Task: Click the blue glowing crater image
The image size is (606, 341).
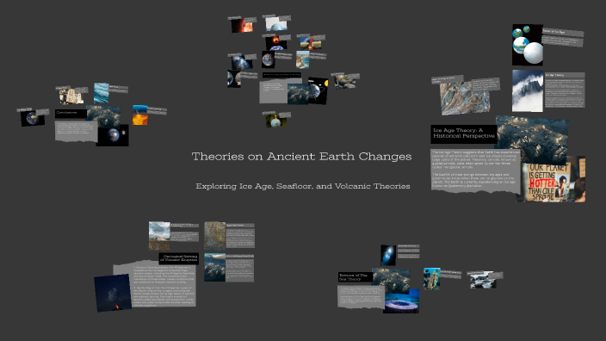Action: 401,301
